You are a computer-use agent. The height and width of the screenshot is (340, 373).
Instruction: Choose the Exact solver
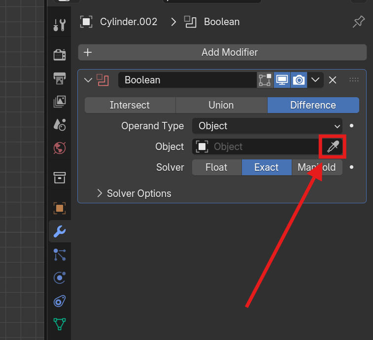267,167
